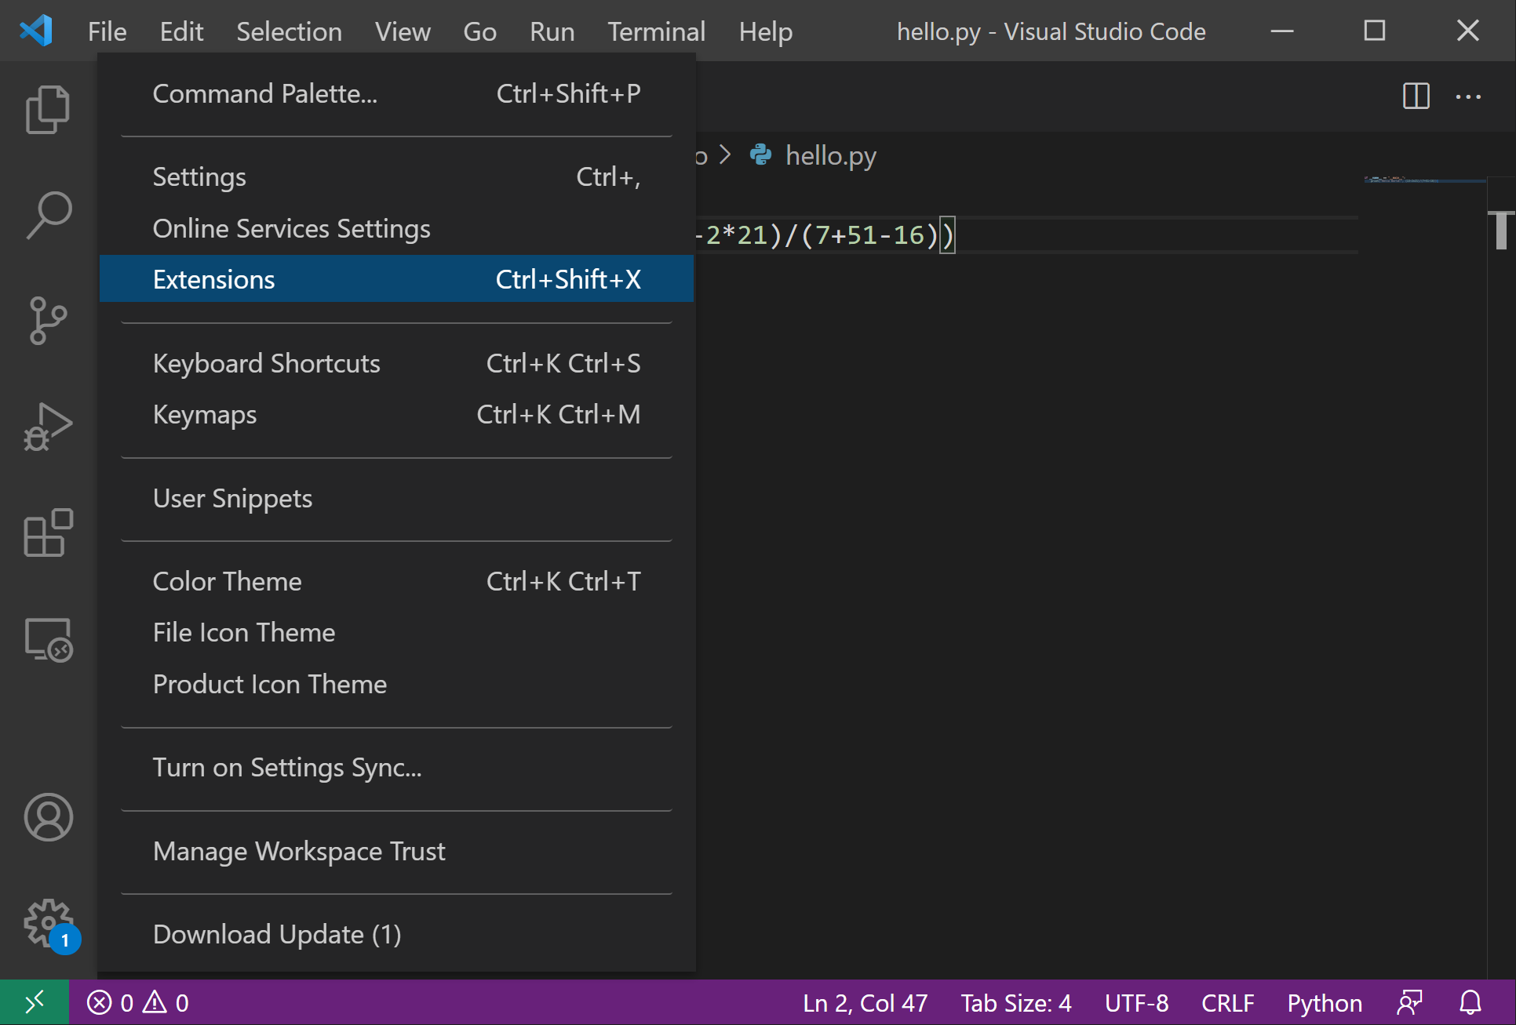The width and height of the screenshot is (1516, 1025).
Task: Click the editor vertical scrollbar thumb
Action: 1501,231
